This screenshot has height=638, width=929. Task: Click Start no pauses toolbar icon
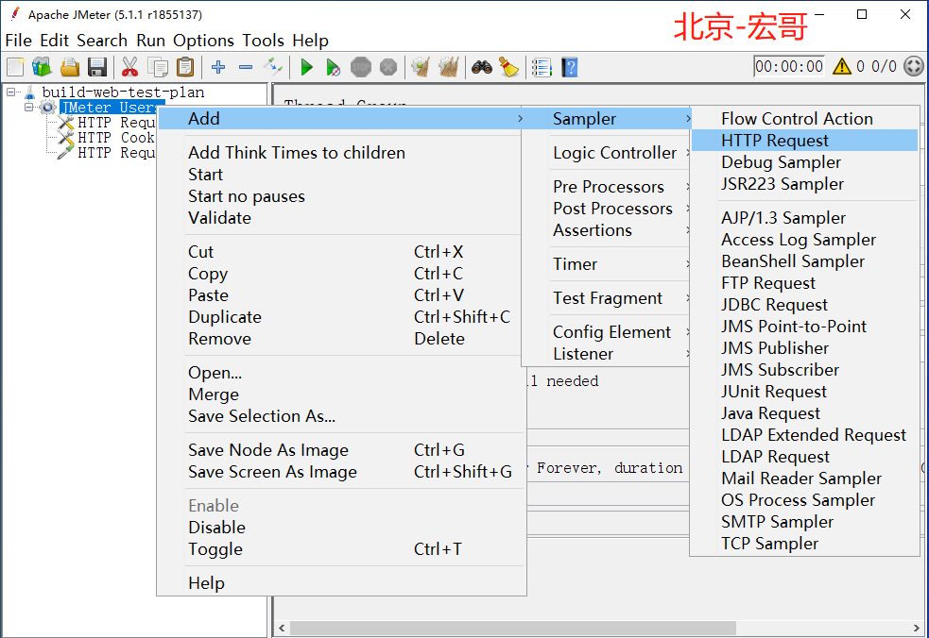point(333,67)
